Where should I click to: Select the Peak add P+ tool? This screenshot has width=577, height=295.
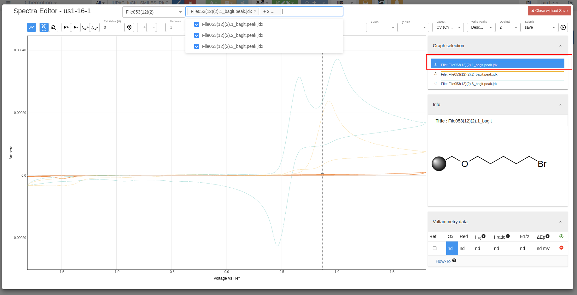(66, 27)
